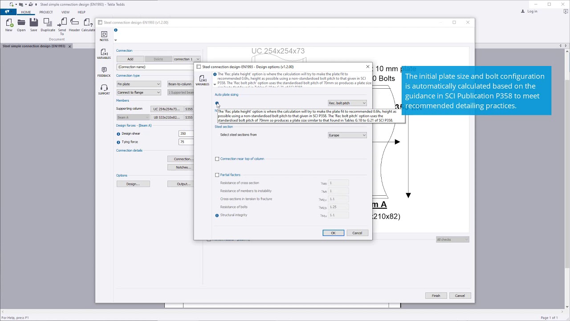Click the Duplicate document icon
Viewport: 570px width, 321px height.
pyautogui.click(x=48, y=22)
